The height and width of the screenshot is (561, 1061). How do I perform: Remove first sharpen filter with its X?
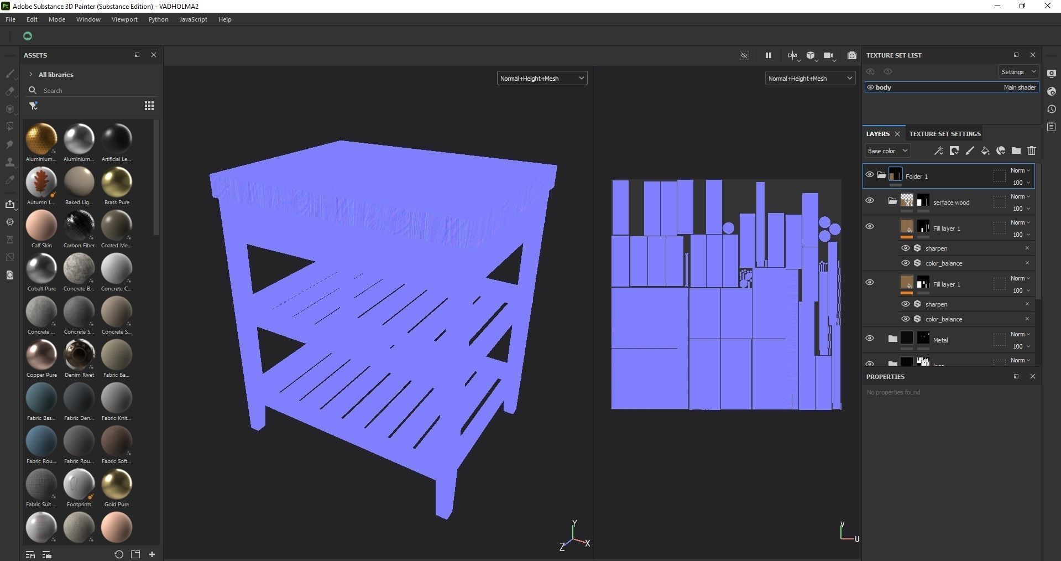click(x=1027, y=248)
